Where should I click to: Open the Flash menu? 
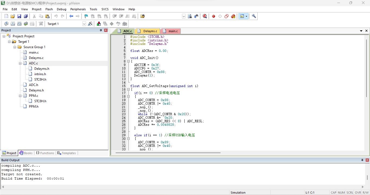tap(49, 9)
